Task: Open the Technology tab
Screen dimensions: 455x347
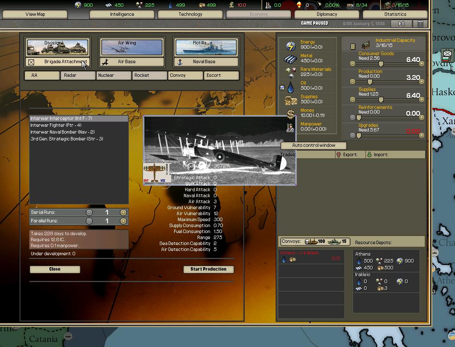Action: pyautogui.click(x=190, y=14)
